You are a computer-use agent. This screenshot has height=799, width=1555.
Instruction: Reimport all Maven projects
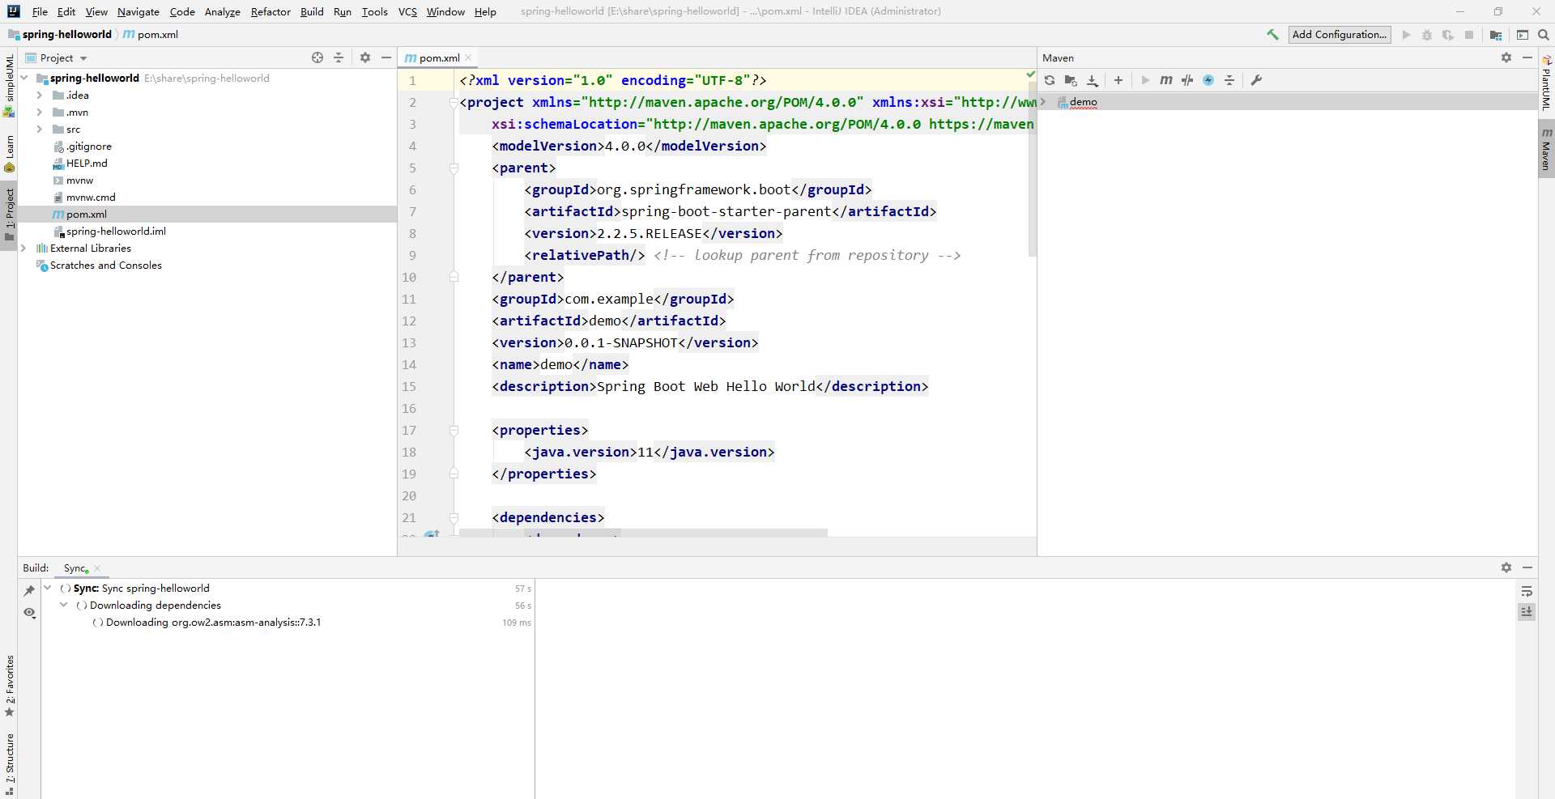coord(1050,80)
